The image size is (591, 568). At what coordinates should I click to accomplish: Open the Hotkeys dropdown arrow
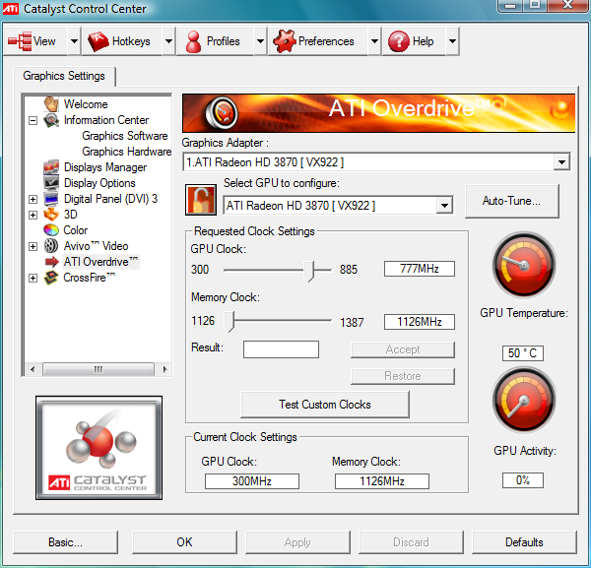coord(168,41)
